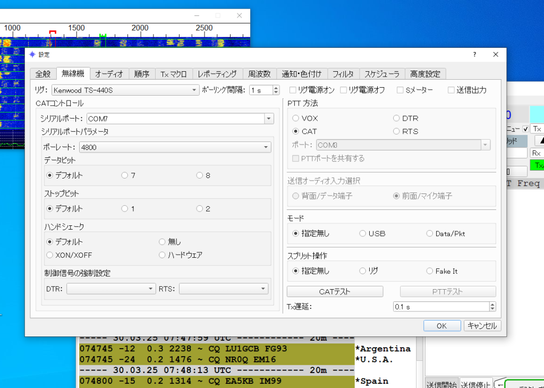Viewport: 544px width, 388px height.
Task: Increase ポーリング間隔 using the up arrow
Action: (276, 88)
